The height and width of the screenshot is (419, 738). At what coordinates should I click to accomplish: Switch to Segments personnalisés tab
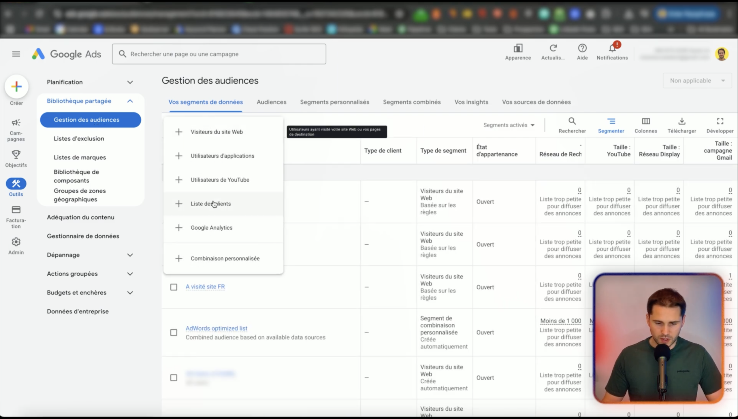(334, 102)
